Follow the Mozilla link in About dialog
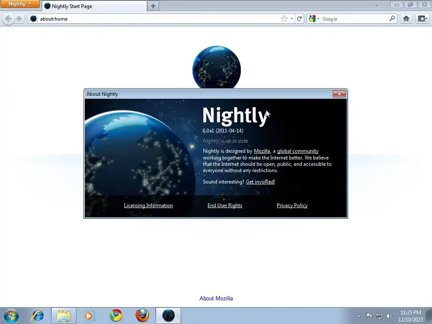This screenshot has height=324, width=432. [x=262, y=151]
